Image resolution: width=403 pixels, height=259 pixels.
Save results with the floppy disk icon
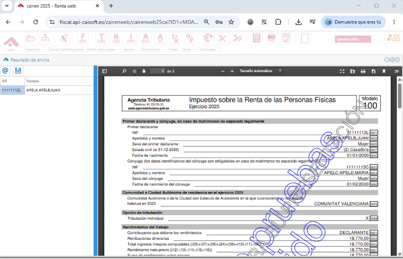tap(18, 71)
